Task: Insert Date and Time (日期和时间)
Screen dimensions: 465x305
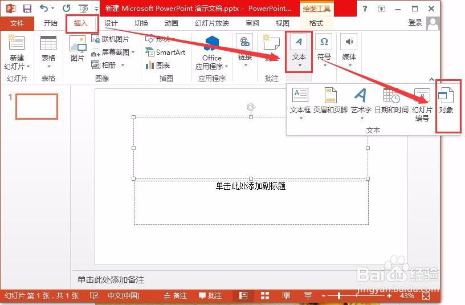Action: point(391,101)
